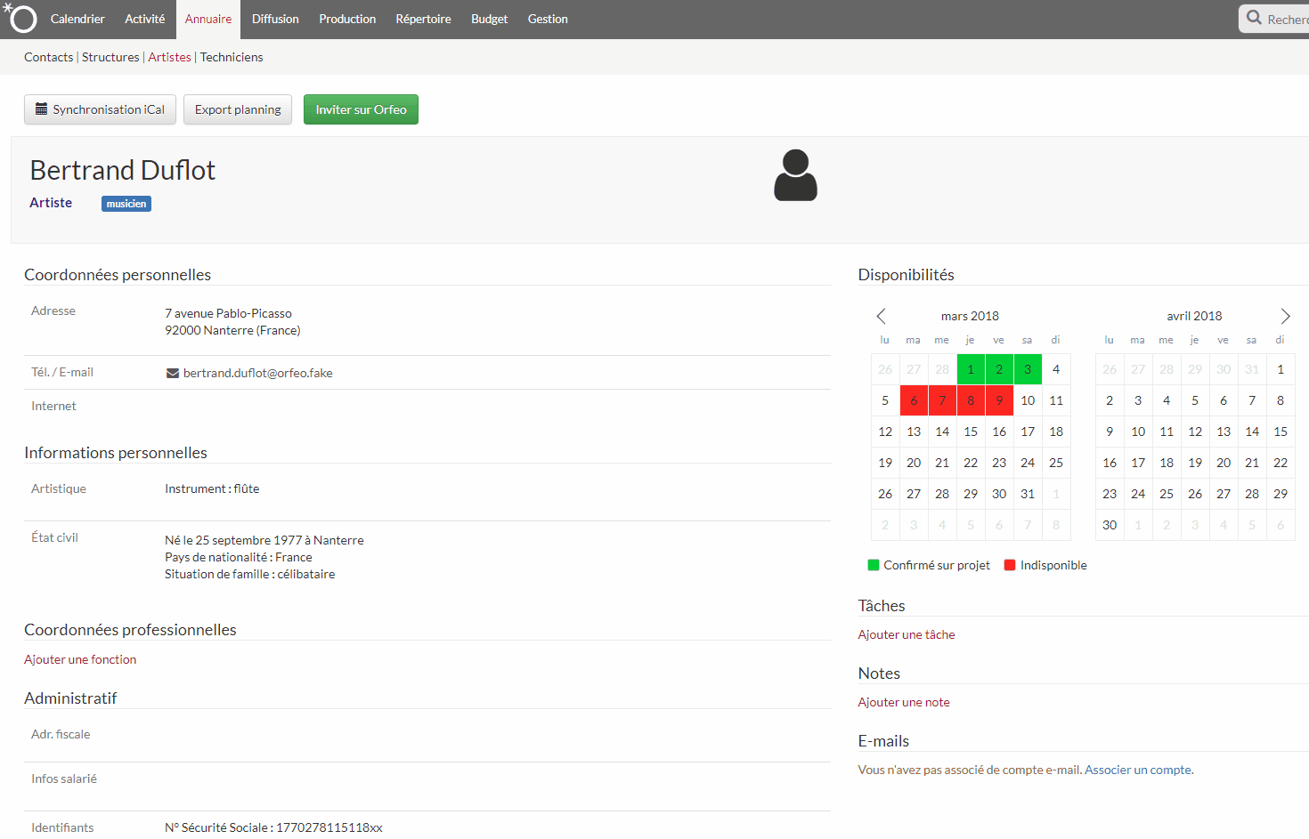This screenshot has width=1309, height=839.
Task: Click Inviter sur Orfeo button
Action: pyautogui.click(x=361, y=109)
